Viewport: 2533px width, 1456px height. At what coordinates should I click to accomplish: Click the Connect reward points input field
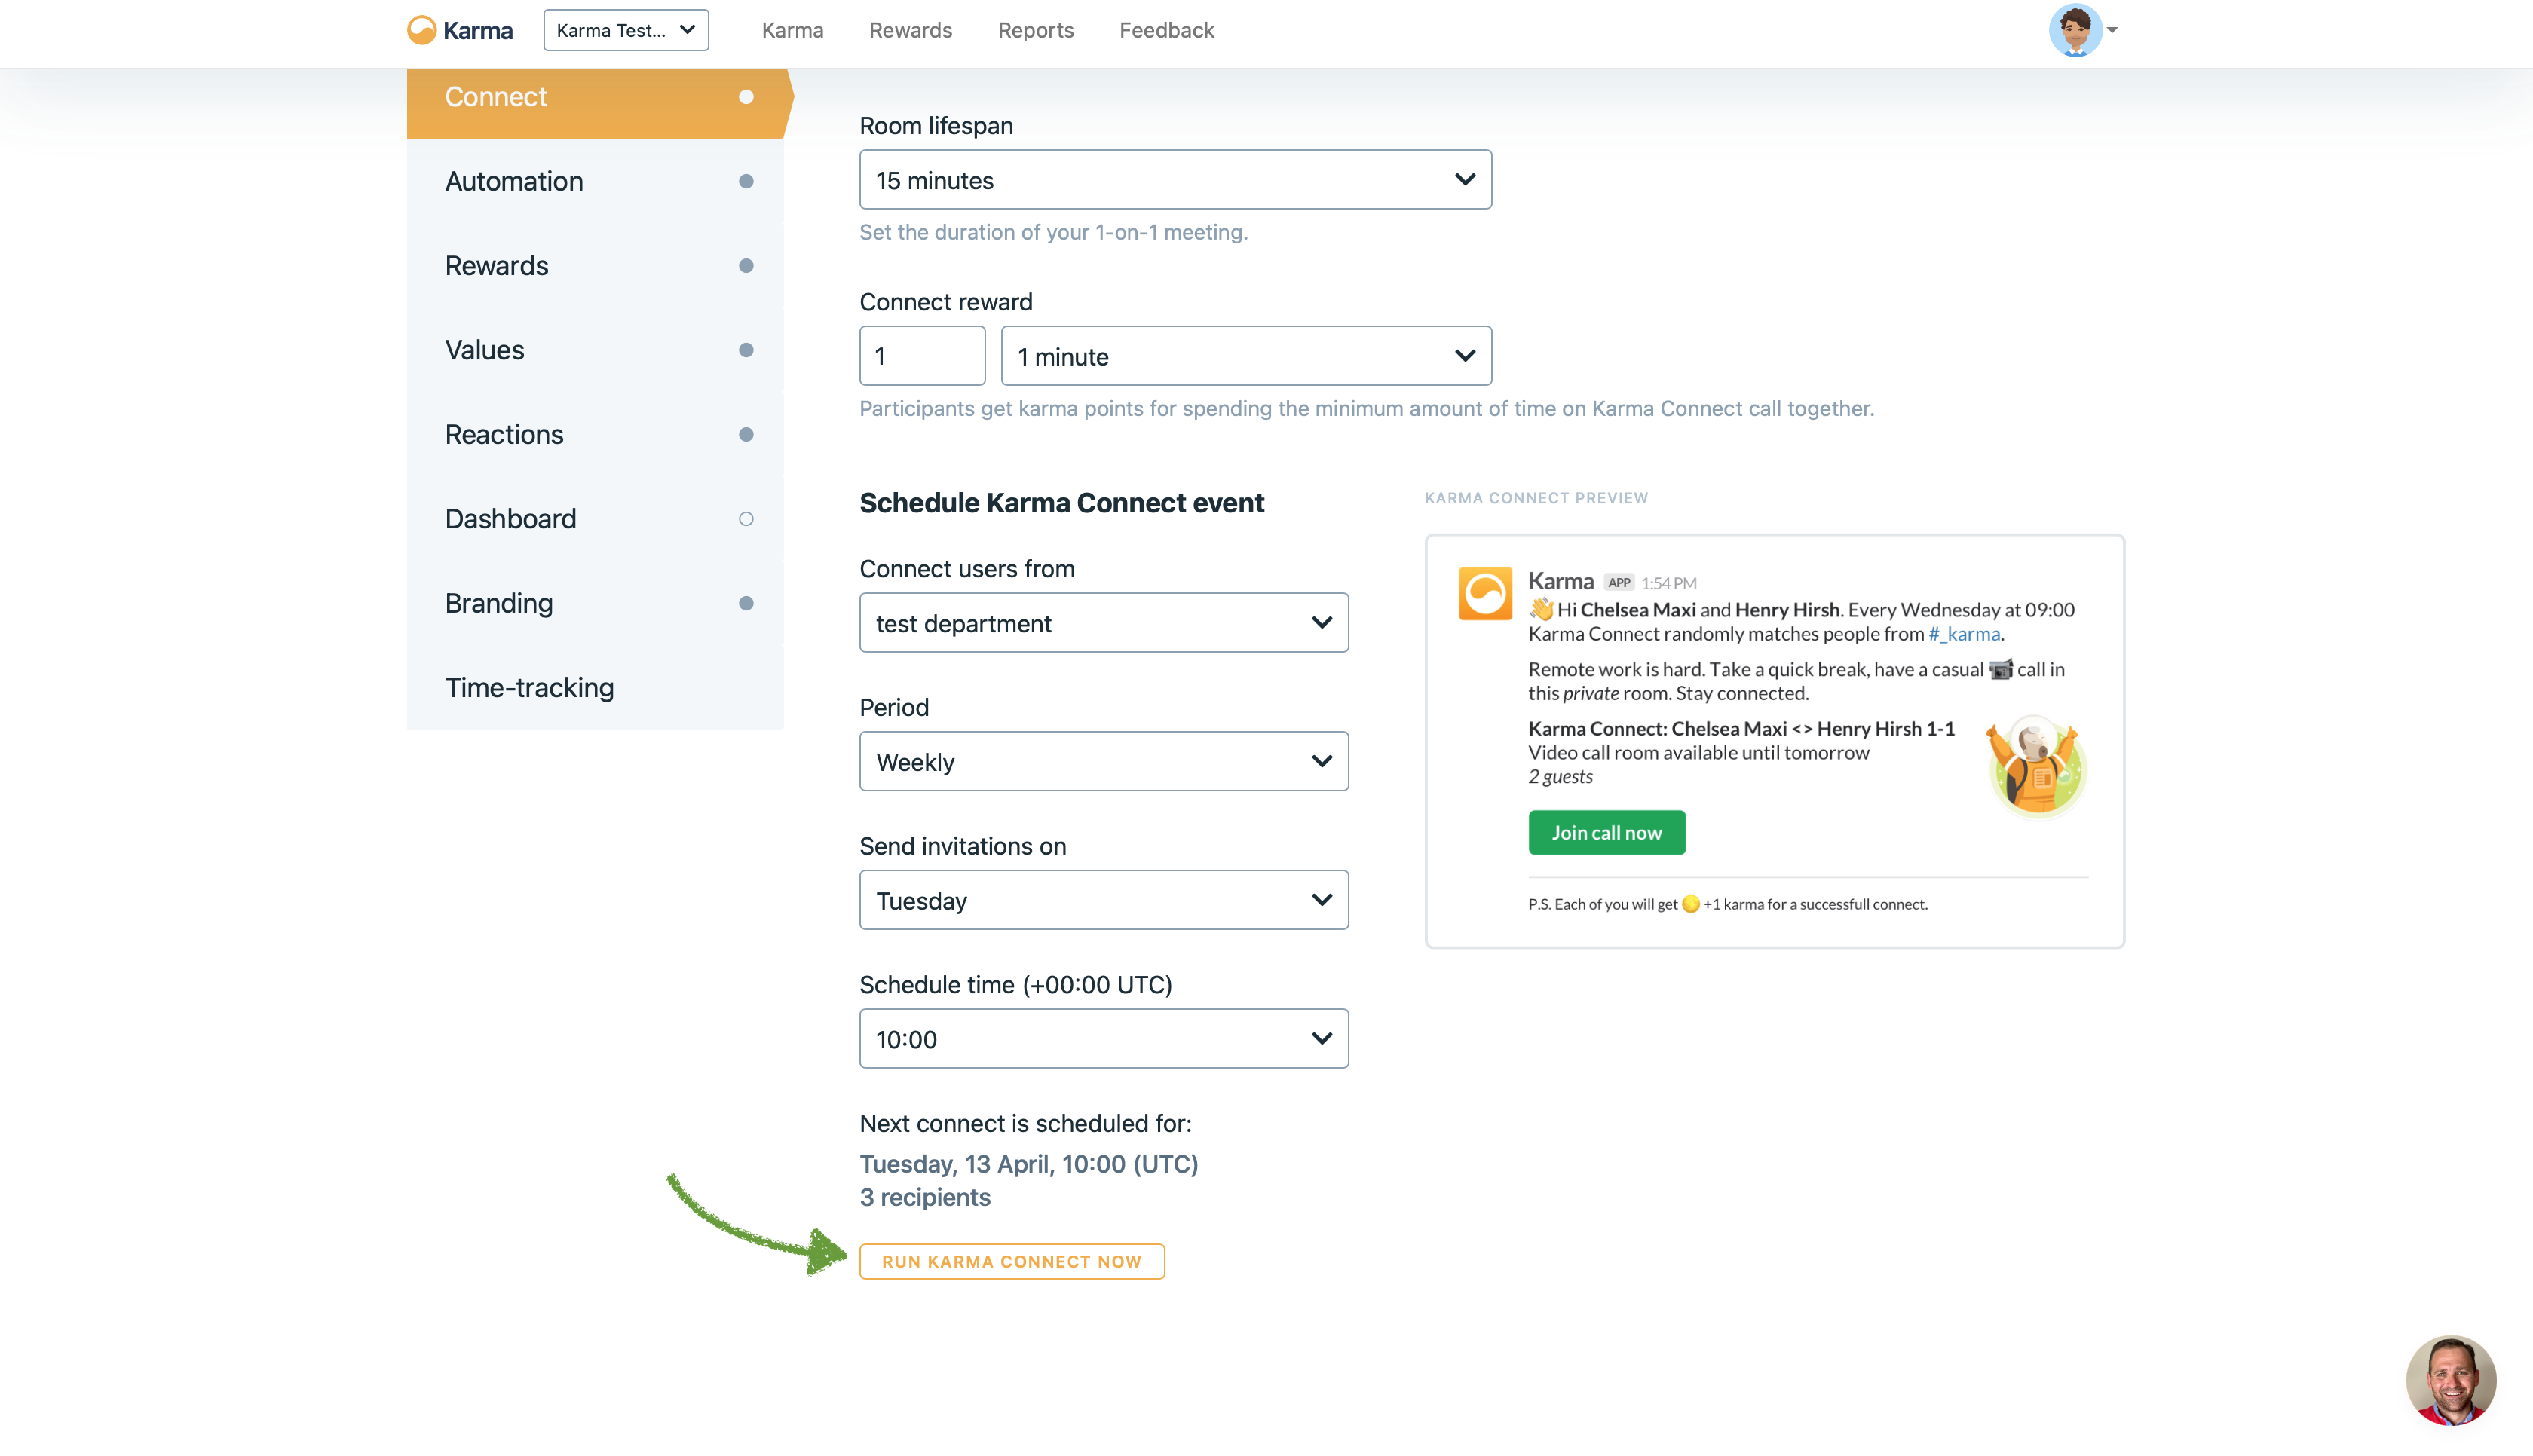(x=922, y=356)
